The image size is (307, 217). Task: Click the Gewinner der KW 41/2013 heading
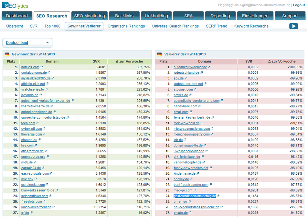(33, 54)
